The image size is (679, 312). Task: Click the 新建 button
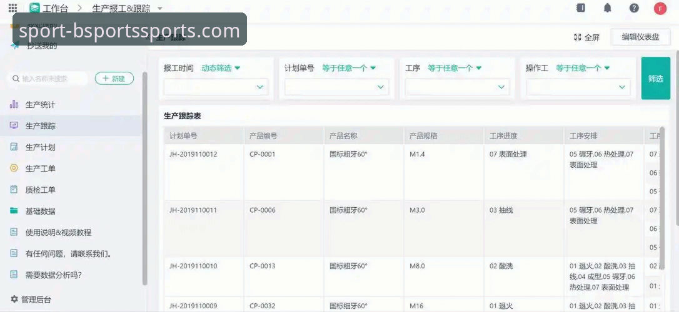[x=114, y=79]
